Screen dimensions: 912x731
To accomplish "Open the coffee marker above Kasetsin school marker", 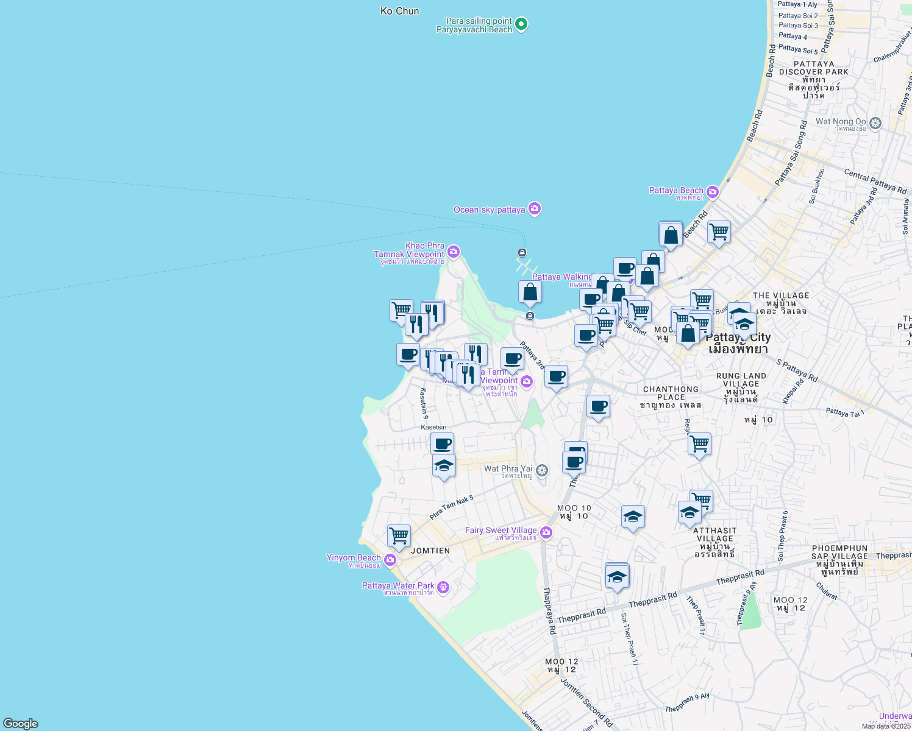I will (x=442, y=444).
